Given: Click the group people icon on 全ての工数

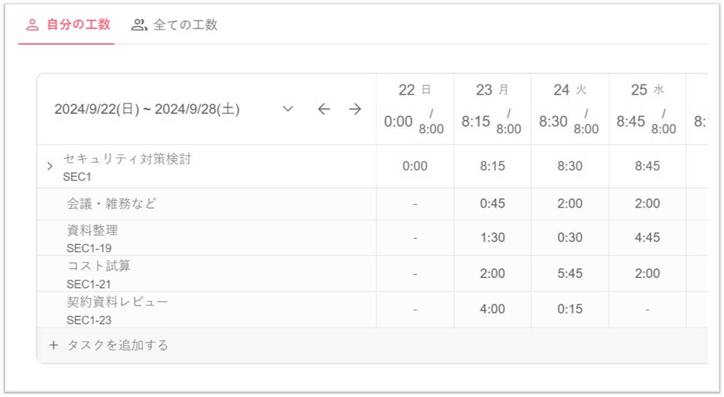Looking at the screenshot, I should (x=139, y=25).
